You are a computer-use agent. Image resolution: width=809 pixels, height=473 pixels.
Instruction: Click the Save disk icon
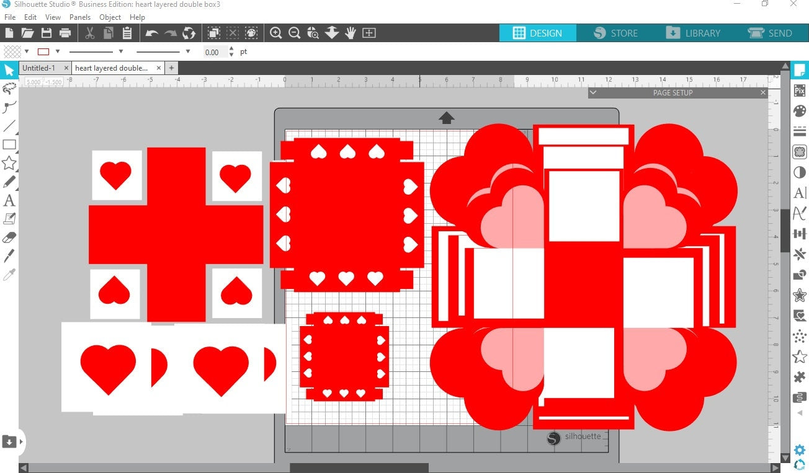[x=47, y=33]
